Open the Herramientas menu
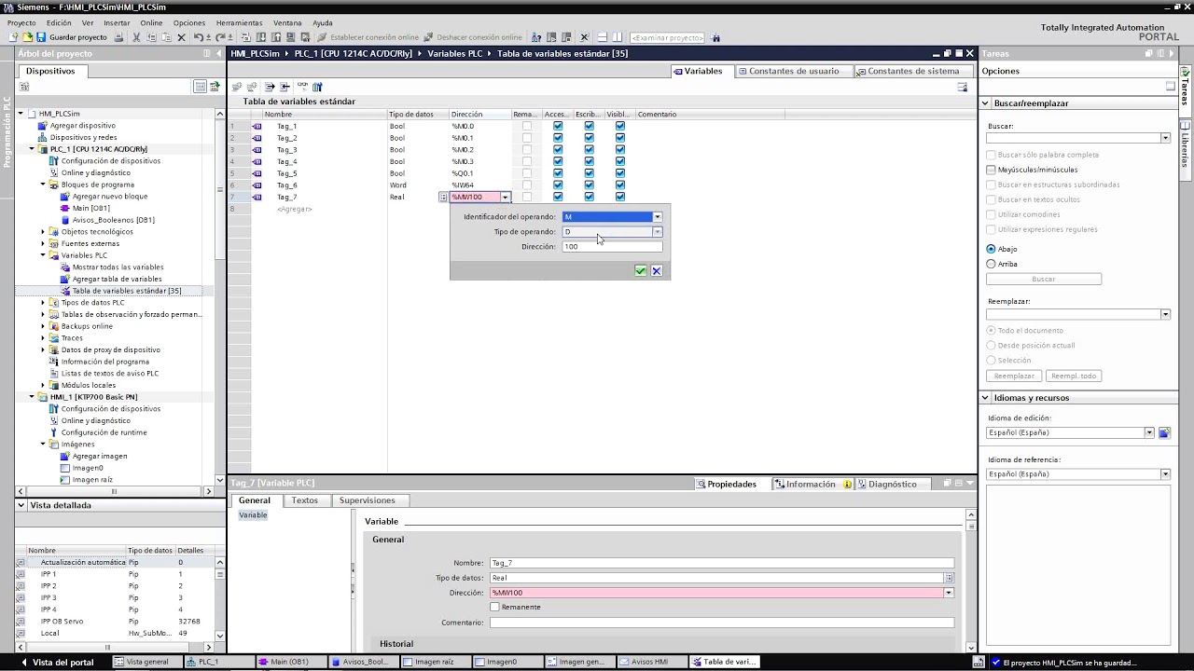1194x671 pixels. (x=239, y=23)
